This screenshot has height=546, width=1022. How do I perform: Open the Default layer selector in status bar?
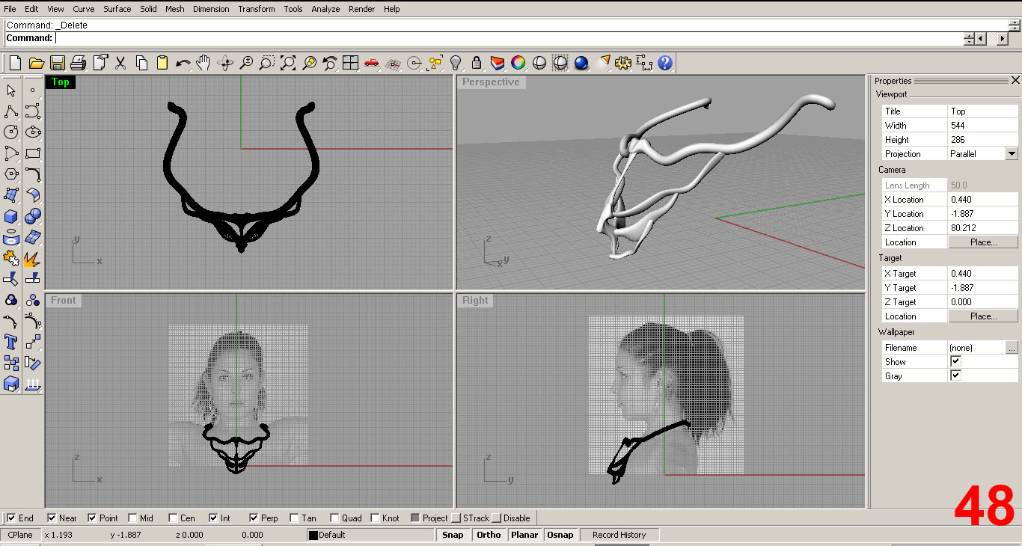point(370,535)
